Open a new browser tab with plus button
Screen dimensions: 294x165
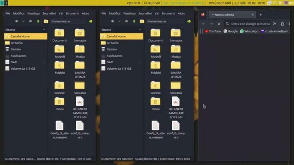click(260, 15)
